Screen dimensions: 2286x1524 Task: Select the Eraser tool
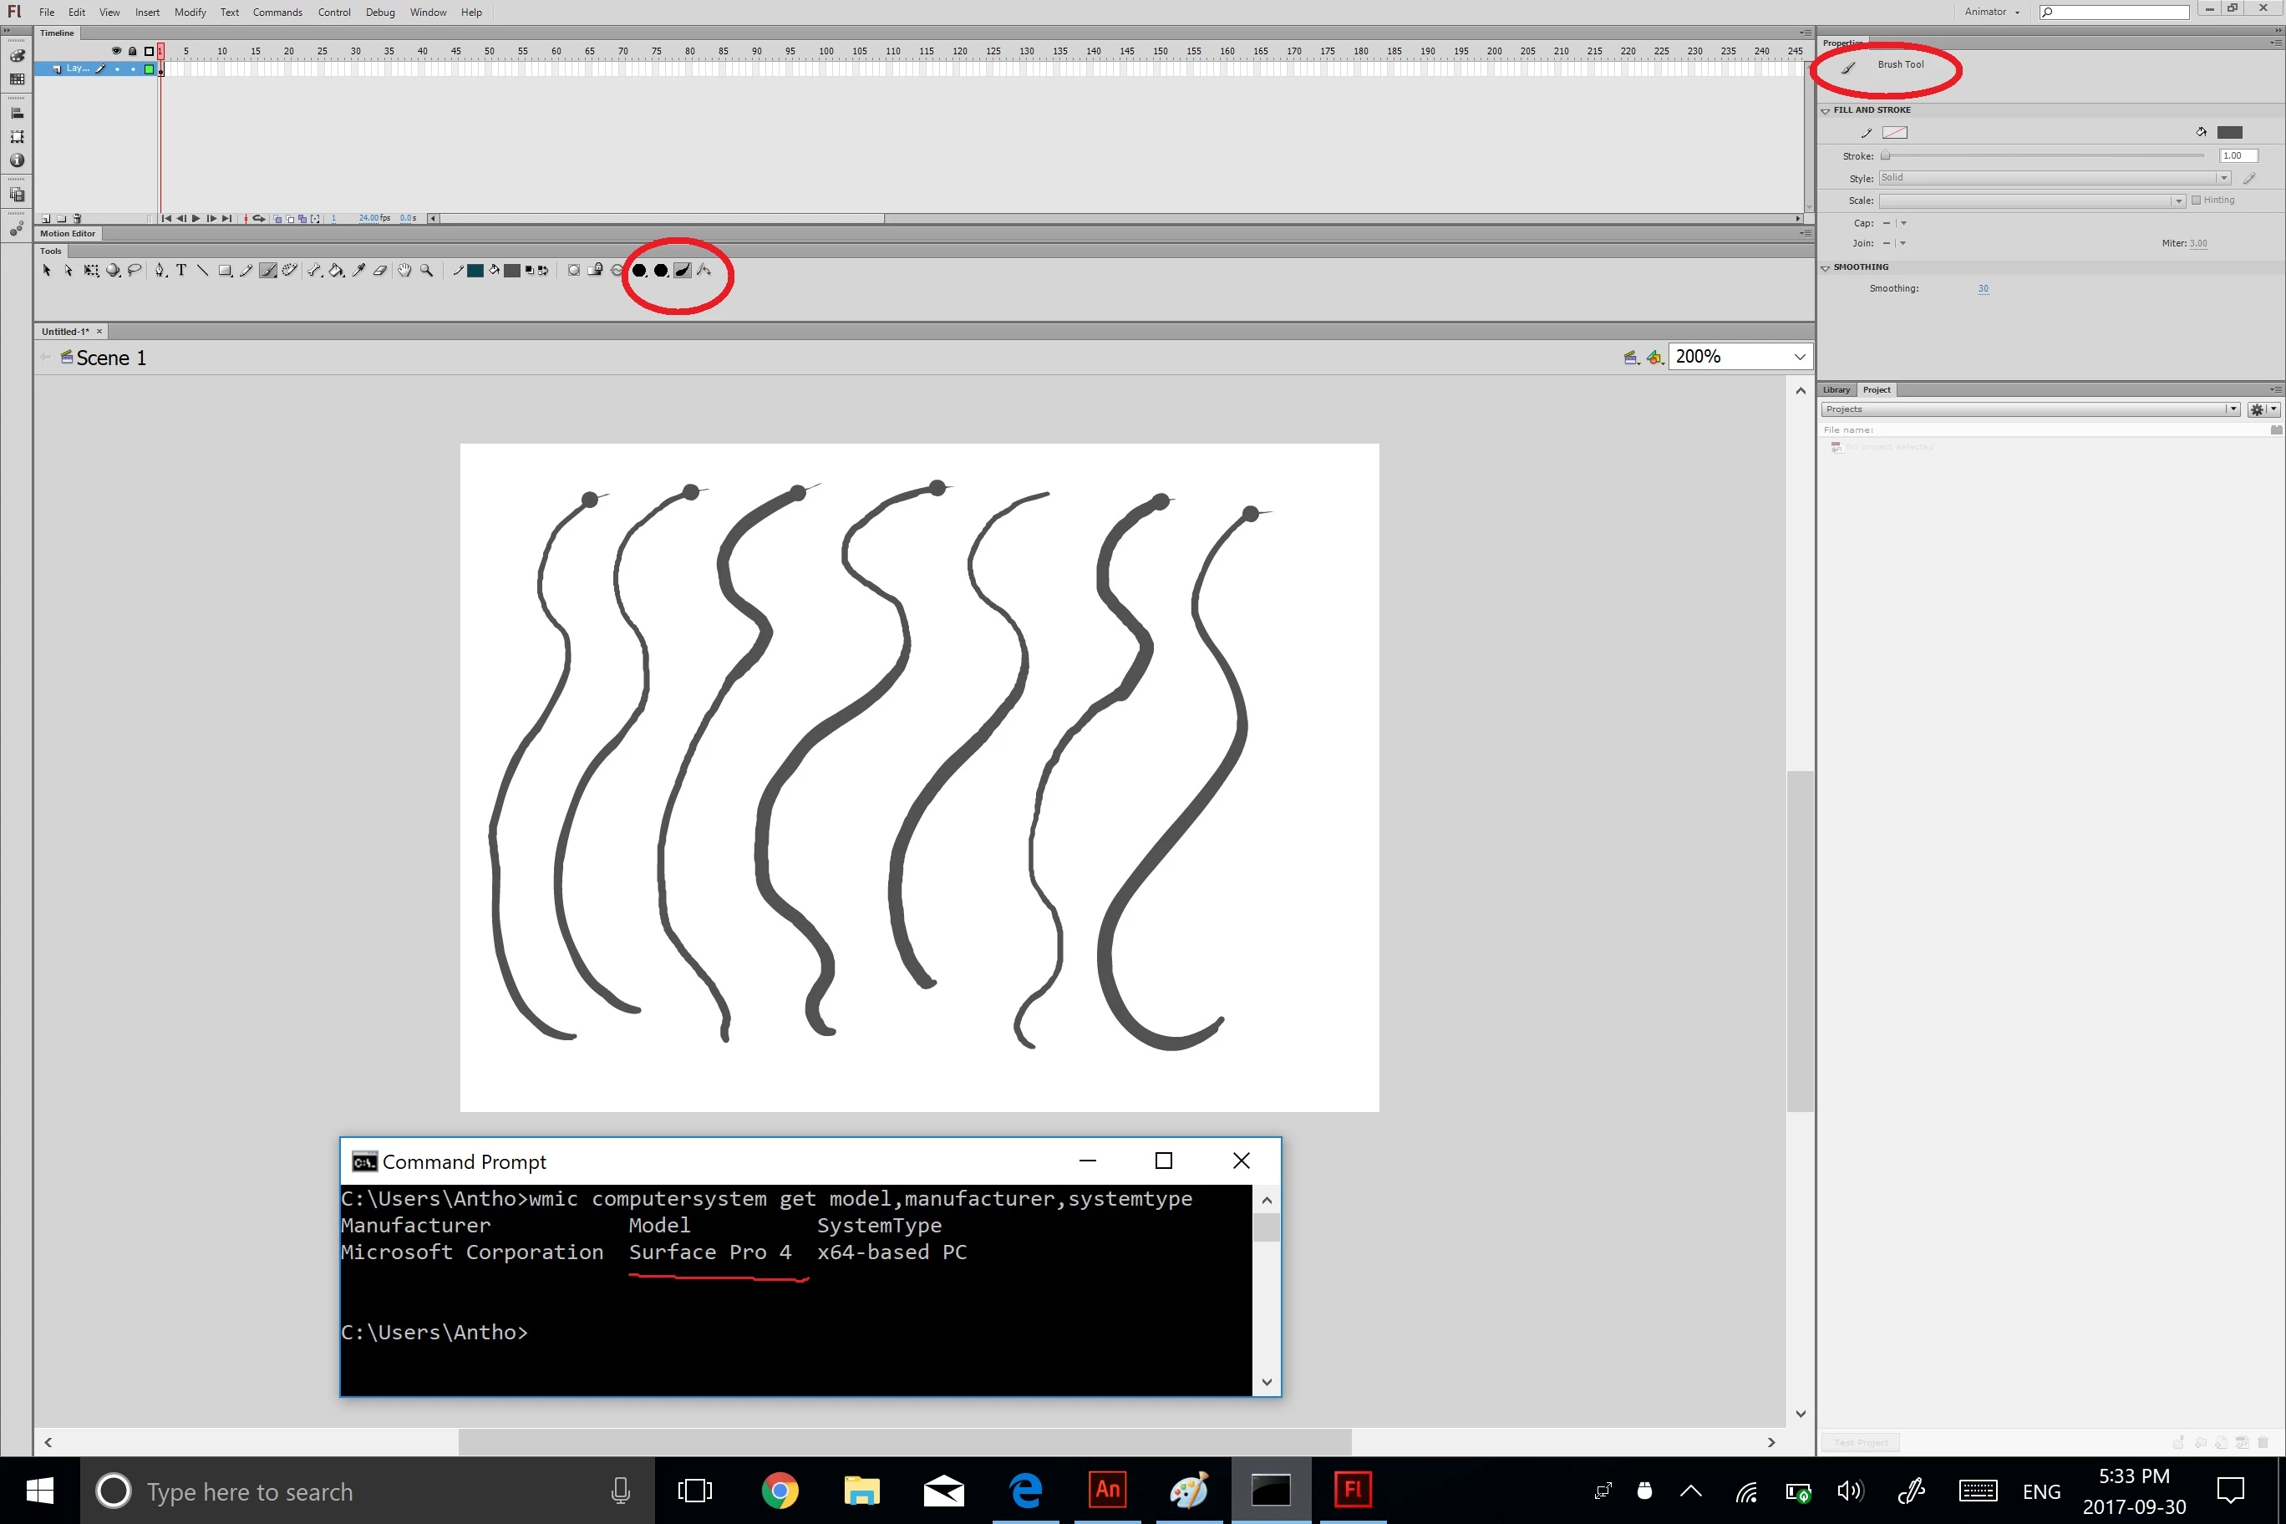[380, 270]
